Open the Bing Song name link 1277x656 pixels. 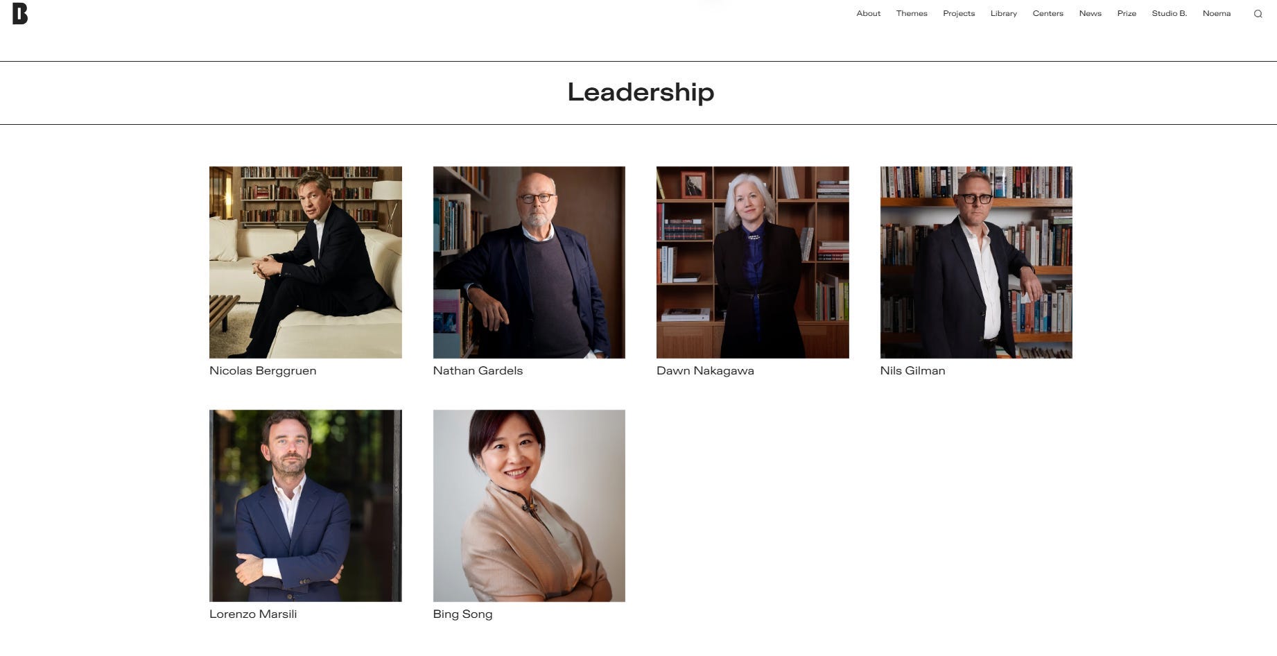[x=462, y=614]
